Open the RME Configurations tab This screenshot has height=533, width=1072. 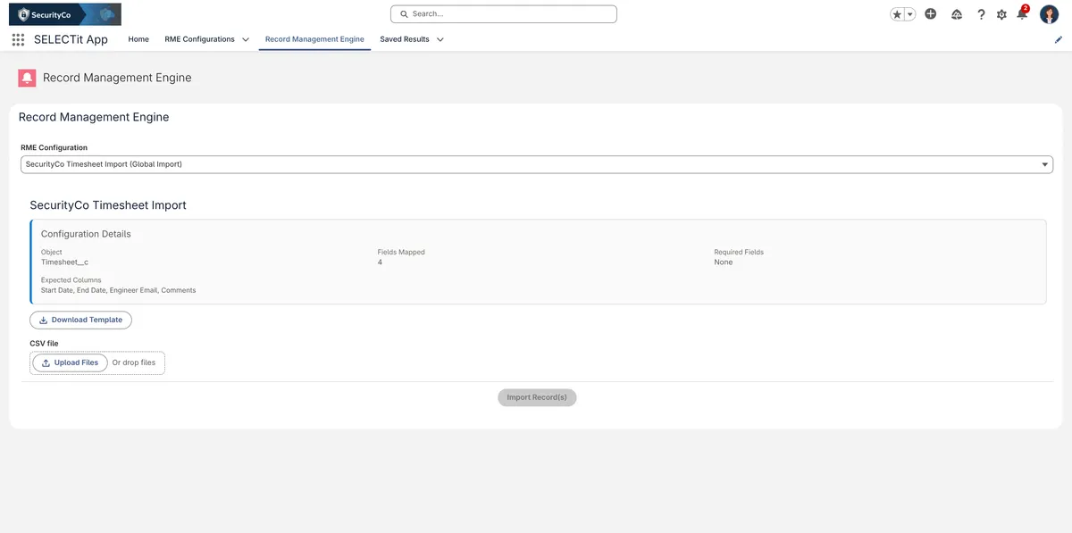[x=199, y=39]
